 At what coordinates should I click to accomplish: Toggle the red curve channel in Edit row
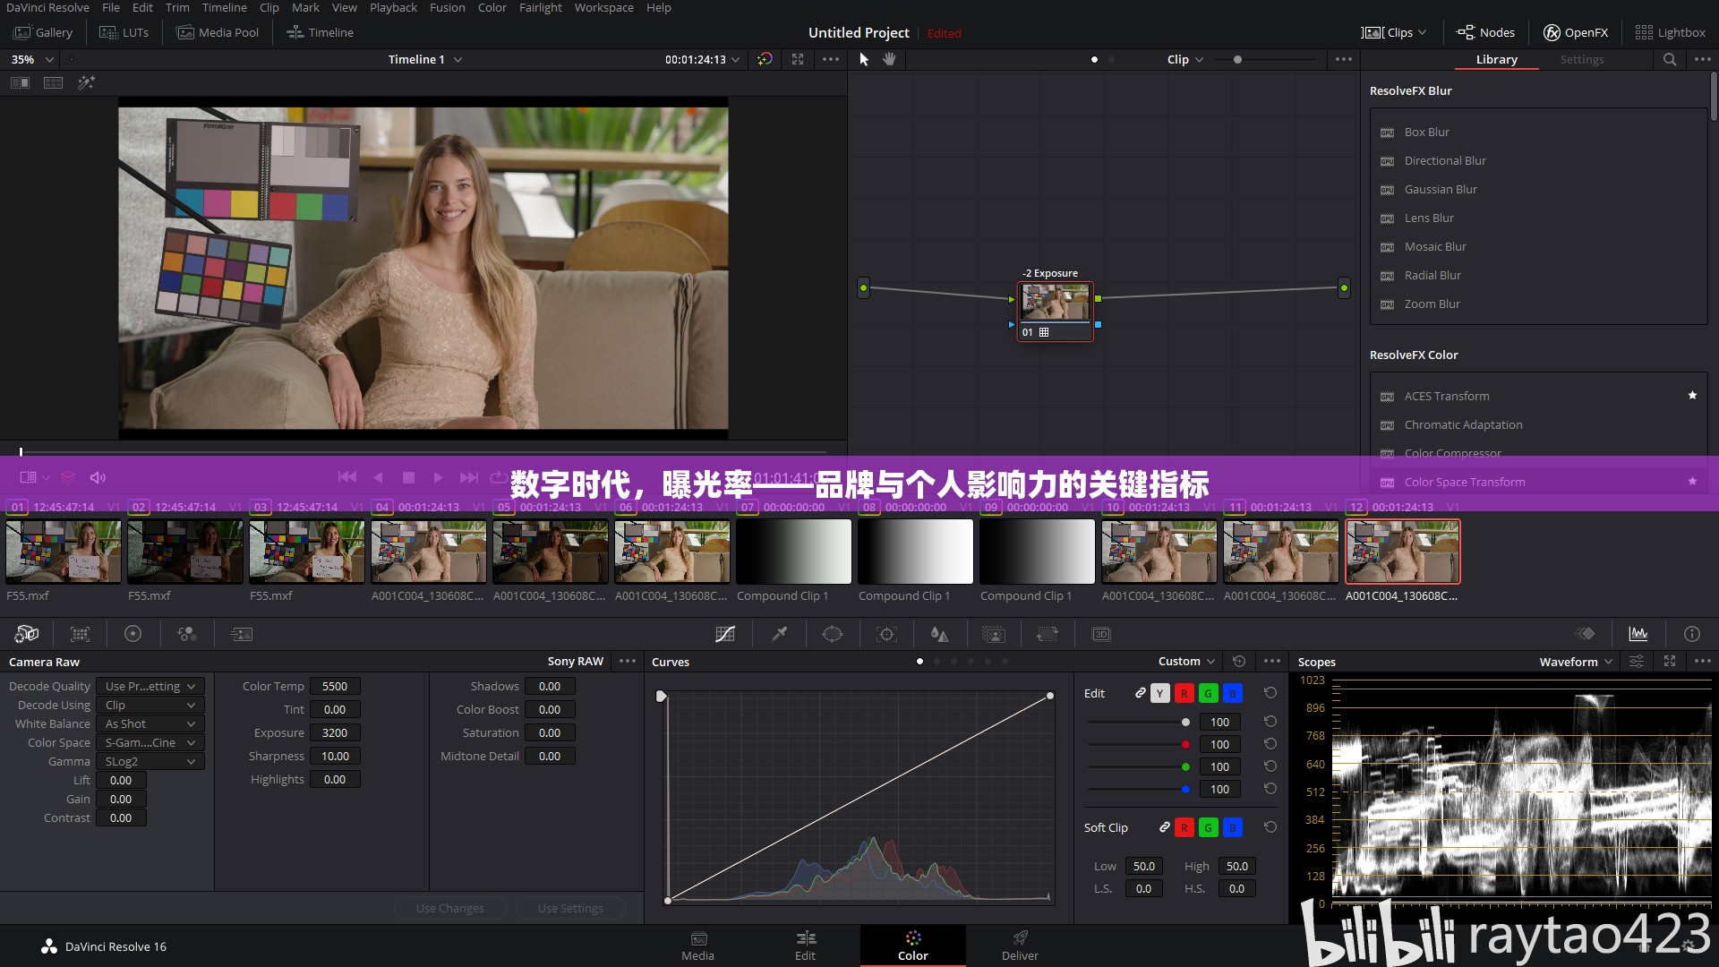point(1184,693)
